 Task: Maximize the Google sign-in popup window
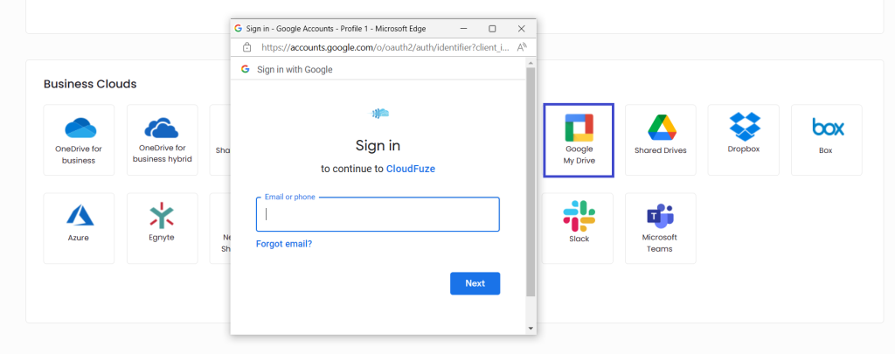click(492, 29)
